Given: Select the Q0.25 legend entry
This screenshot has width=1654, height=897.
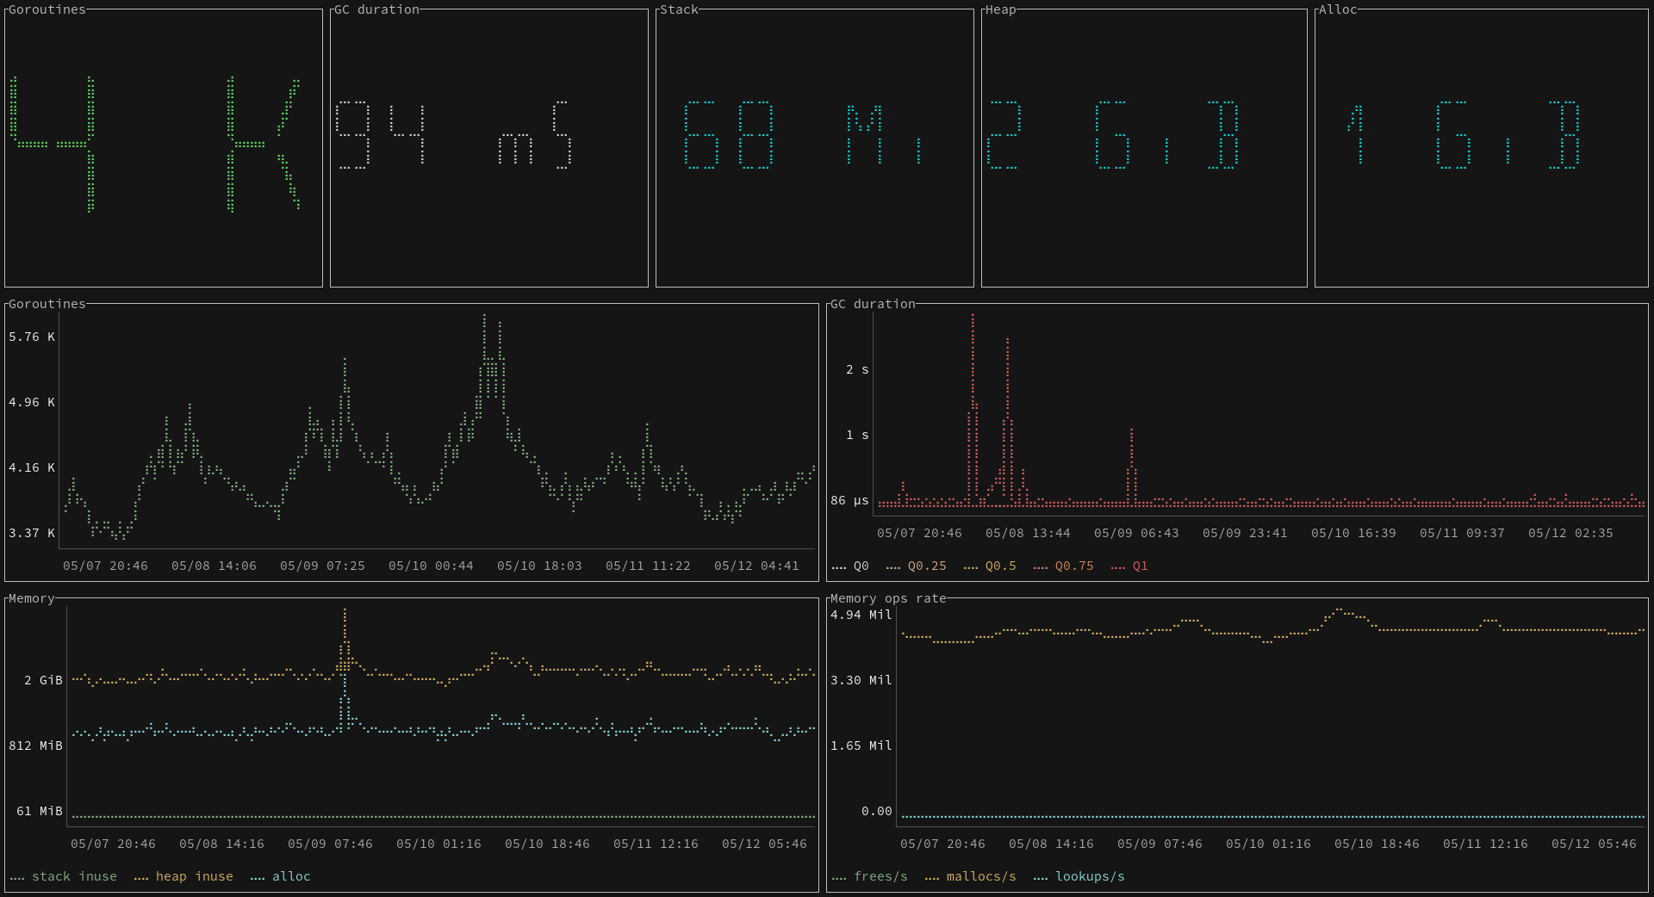Looking at the screenshot, I should click(x=916, y=566).
